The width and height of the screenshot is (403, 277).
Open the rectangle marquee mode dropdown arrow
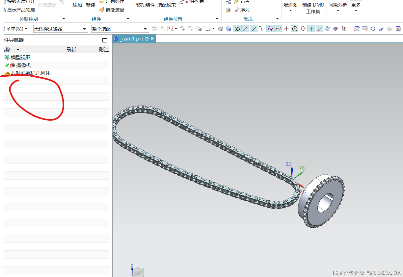click(x=213, y=29)
